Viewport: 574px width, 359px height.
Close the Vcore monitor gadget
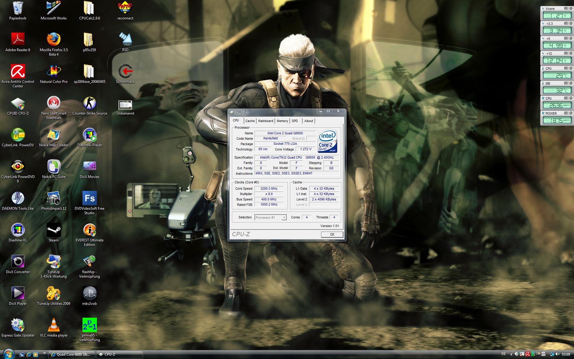click(571, 8)
